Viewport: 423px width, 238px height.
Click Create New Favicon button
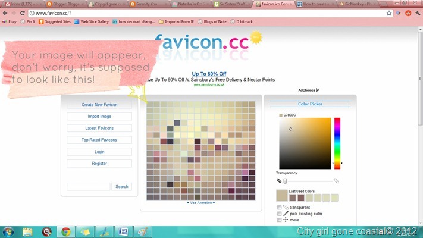pos(99,105)
